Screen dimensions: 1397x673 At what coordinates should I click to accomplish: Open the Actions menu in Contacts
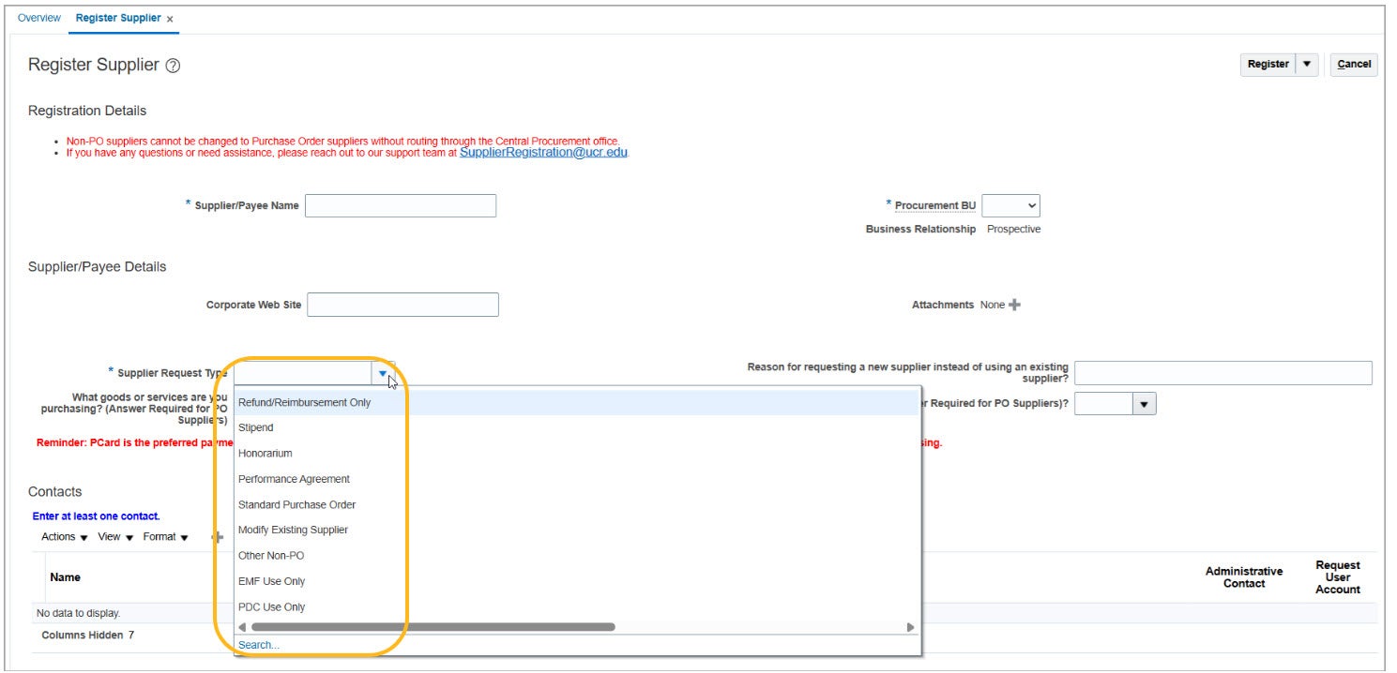(x=64, y=537)
